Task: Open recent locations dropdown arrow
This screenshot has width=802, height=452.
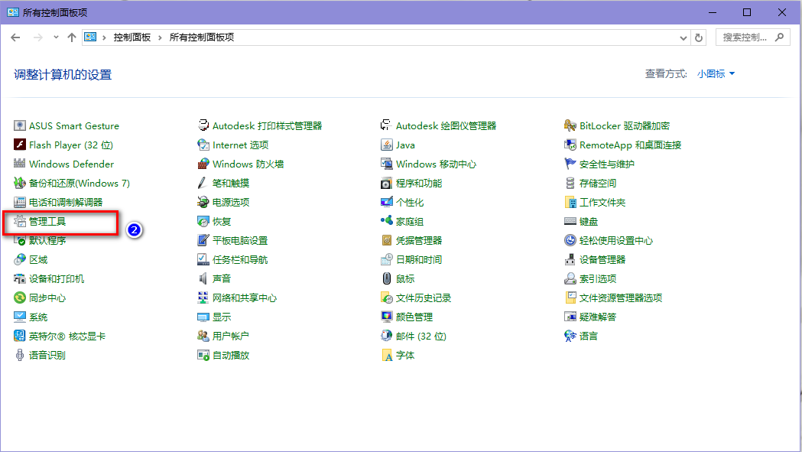Action: point(56,37)
